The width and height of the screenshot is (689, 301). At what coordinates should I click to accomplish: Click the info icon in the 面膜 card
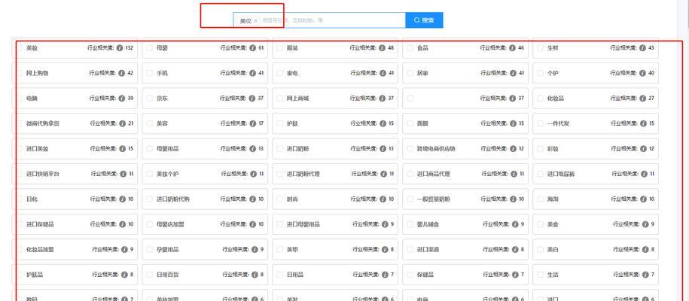[x=513, y=123]
